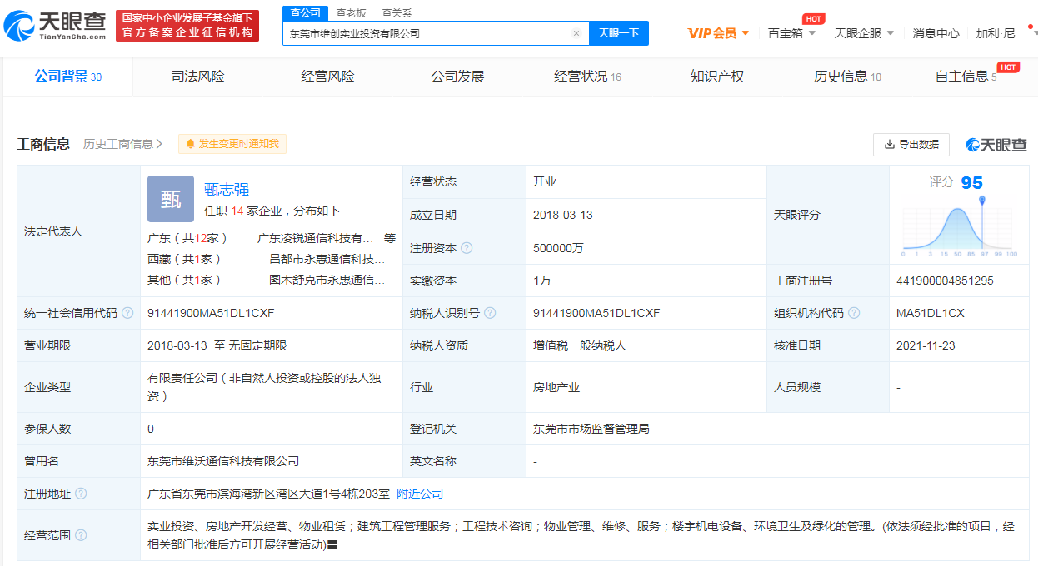
Task: Expand the VIP会员 dropdown menu
Action: tap(718, 33)
